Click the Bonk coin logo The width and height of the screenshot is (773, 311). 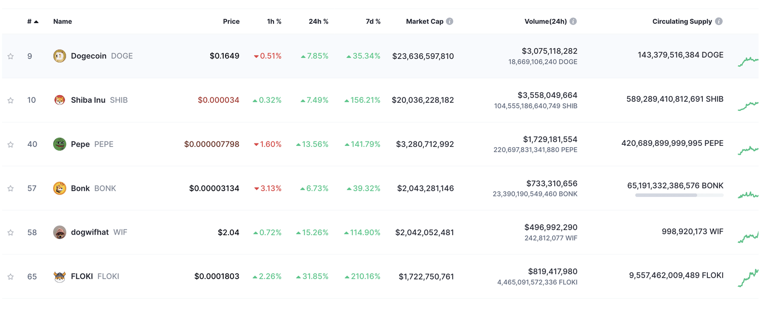59,188
